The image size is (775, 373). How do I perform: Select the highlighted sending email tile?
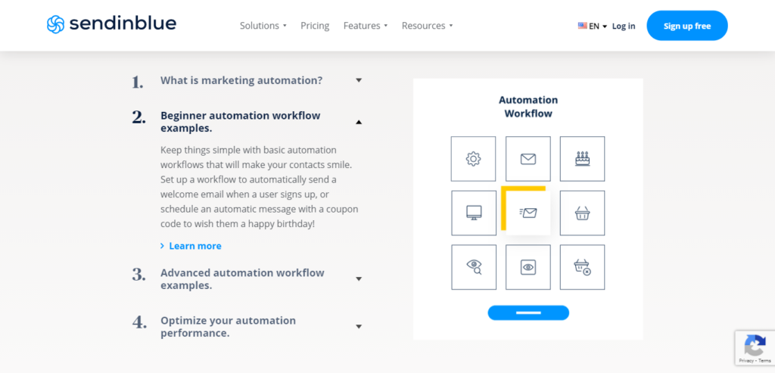click(528, 213)
